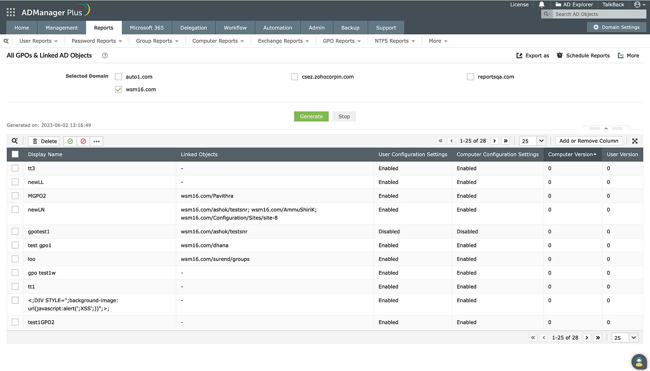Expand table to full screen icon
Image resolution: width=650 pixels, height=371 pixels.
coord(635,141)
